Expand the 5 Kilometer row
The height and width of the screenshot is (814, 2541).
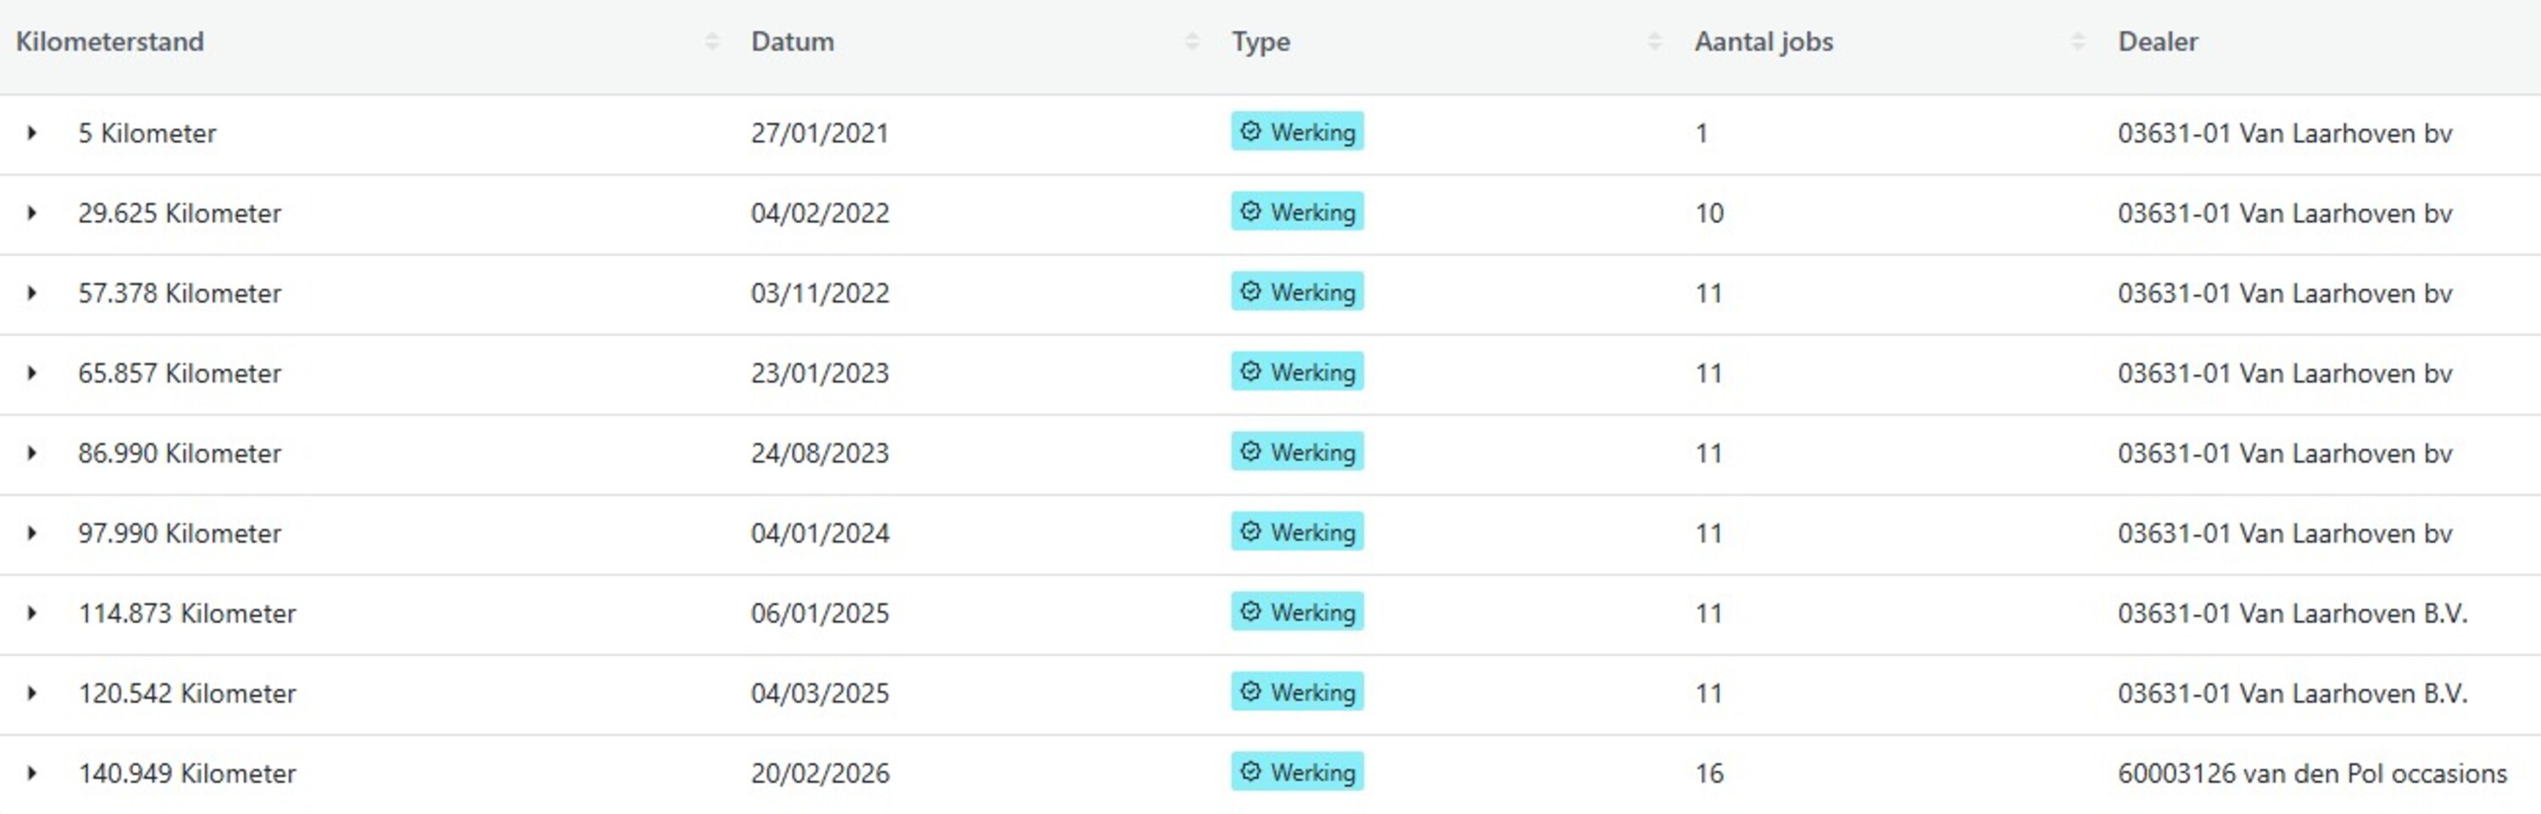point(31,132)
